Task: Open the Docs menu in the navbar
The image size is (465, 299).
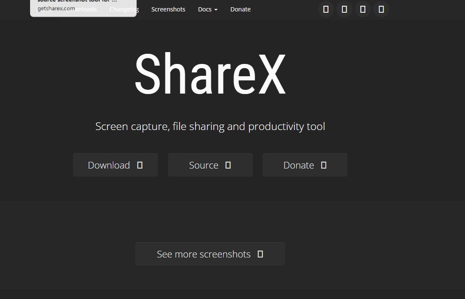Action: (205, 9)
